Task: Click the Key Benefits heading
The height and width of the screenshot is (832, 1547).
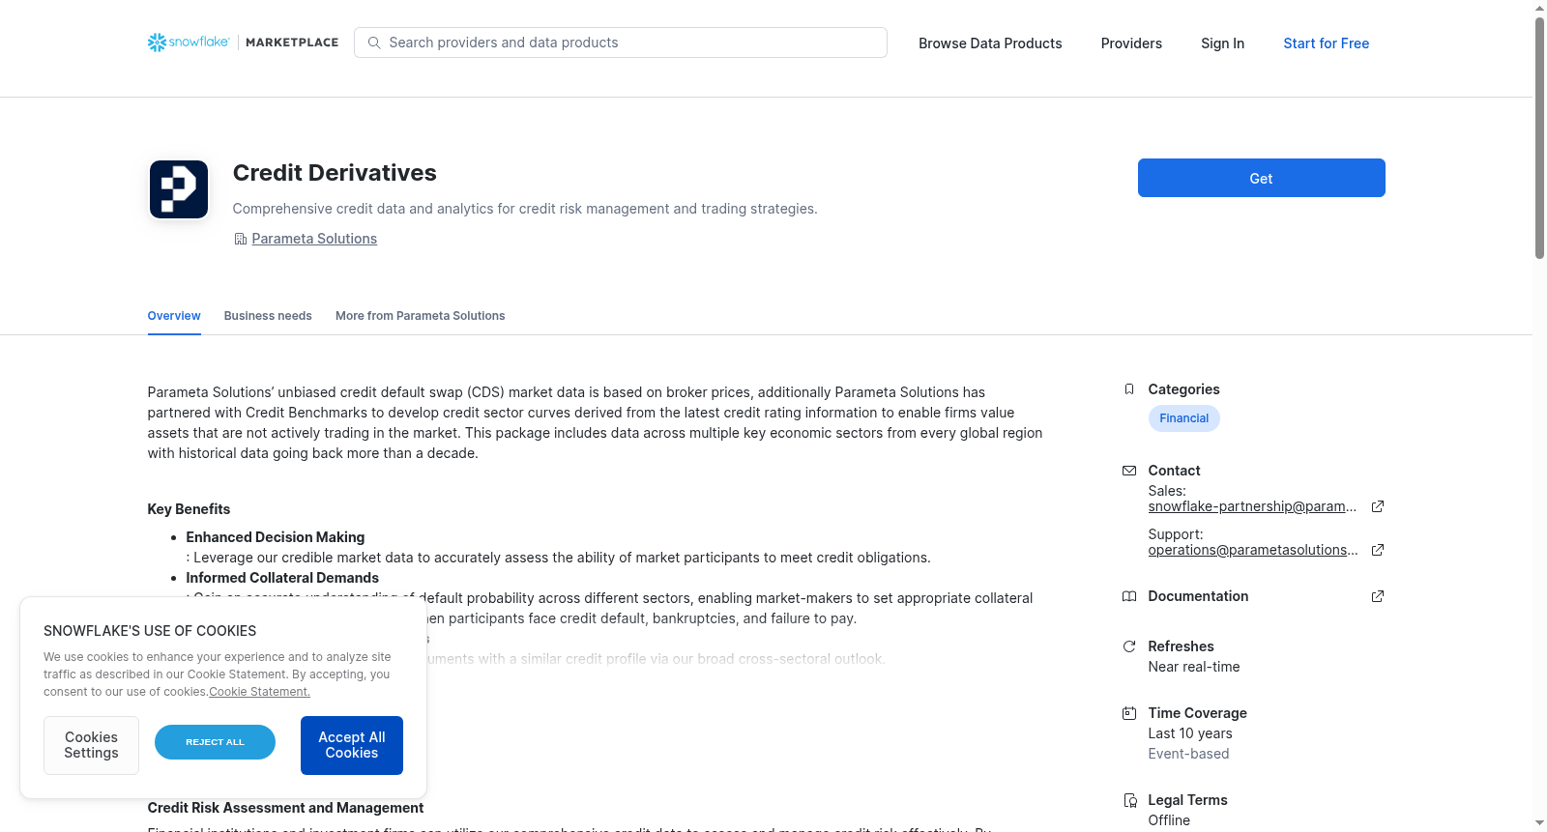Action: tap(189, 509)
